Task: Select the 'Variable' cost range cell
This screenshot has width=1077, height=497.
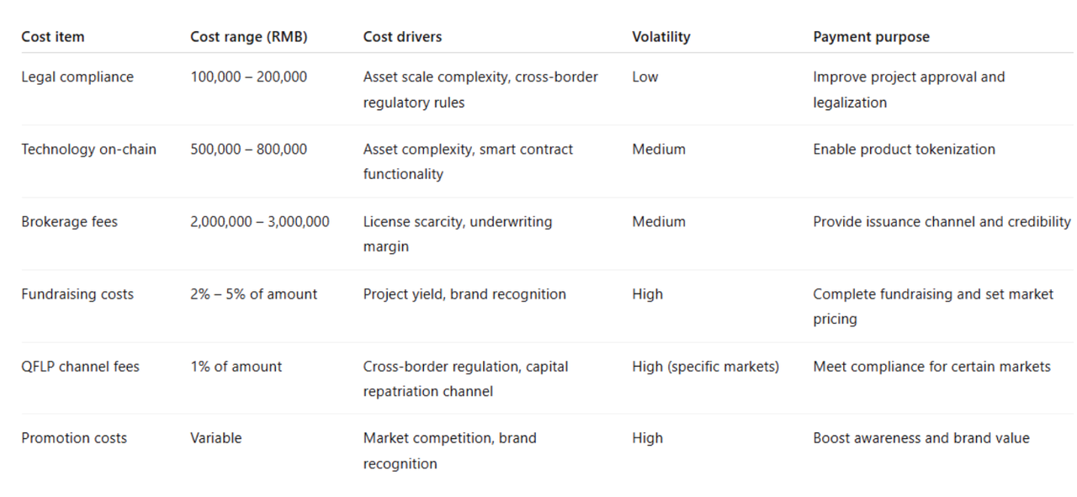Action: [x=215, y=438]
